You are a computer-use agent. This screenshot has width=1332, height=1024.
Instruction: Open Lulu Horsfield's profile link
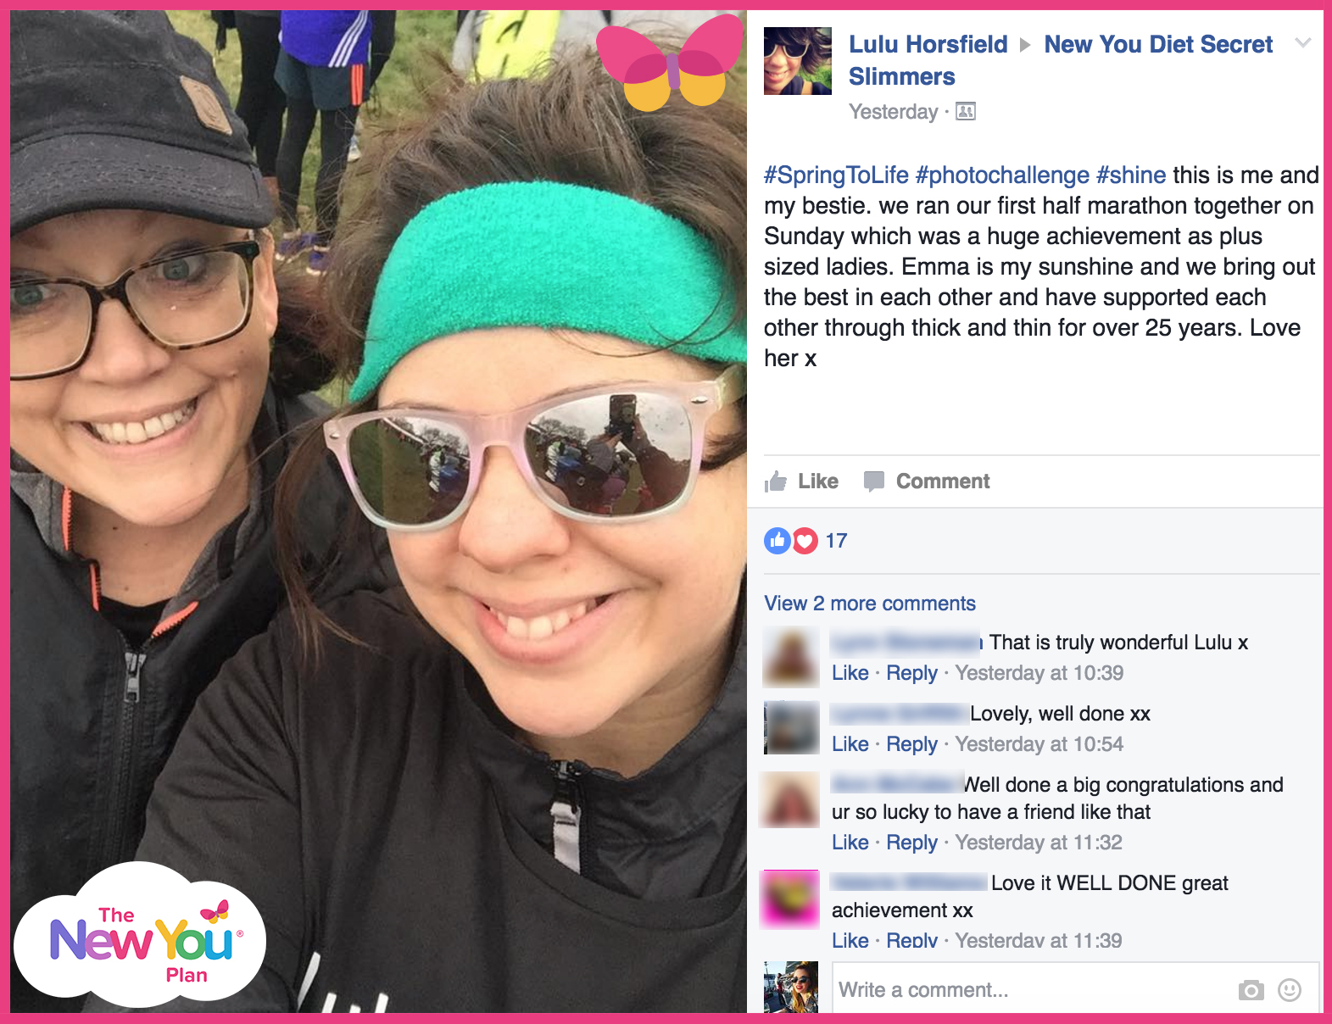point(928,44)
